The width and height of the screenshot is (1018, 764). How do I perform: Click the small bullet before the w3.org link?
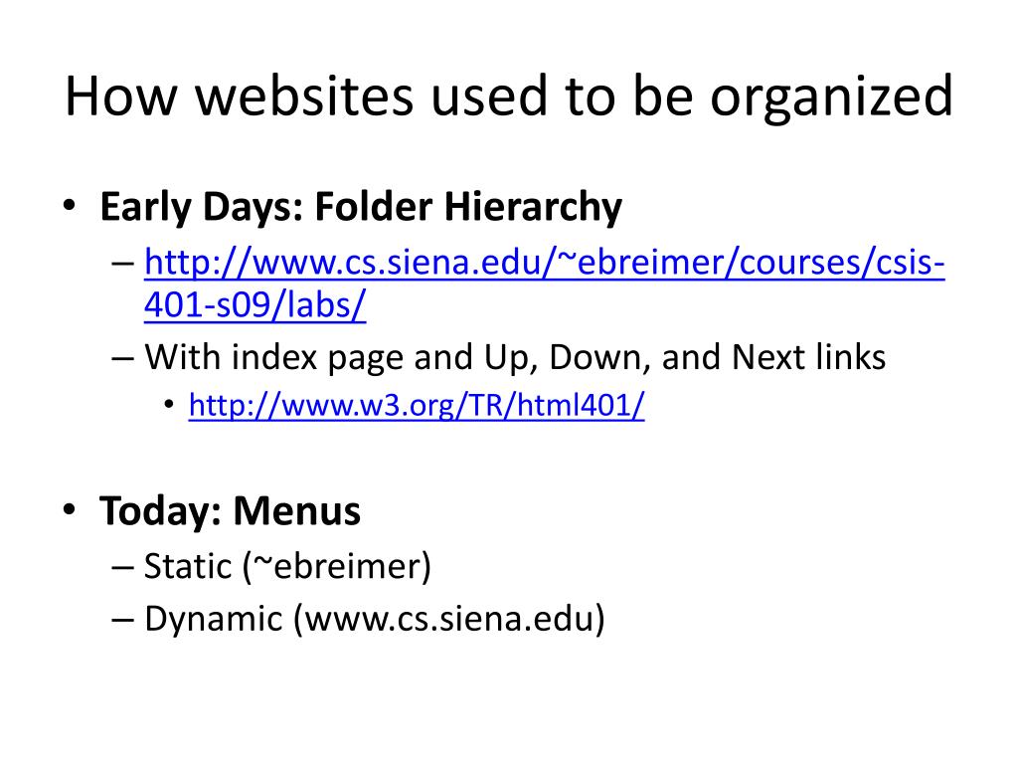coord(169,406)
